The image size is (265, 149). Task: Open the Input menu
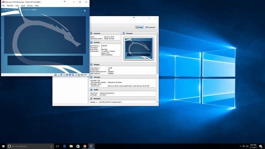point(23,5)
